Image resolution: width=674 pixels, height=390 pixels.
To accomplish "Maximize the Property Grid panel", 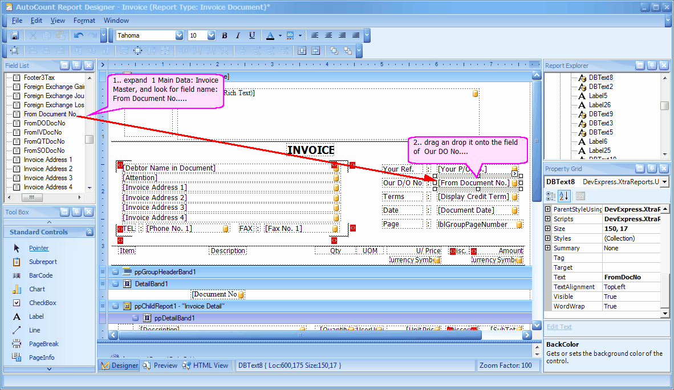I will pyautogui.click(x=640, y=169).
